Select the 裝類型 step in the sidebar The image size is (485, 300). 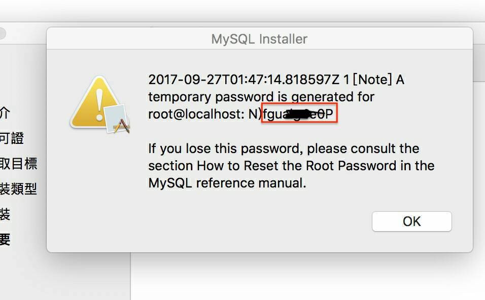pyautogui.click(x=19, y=189)
